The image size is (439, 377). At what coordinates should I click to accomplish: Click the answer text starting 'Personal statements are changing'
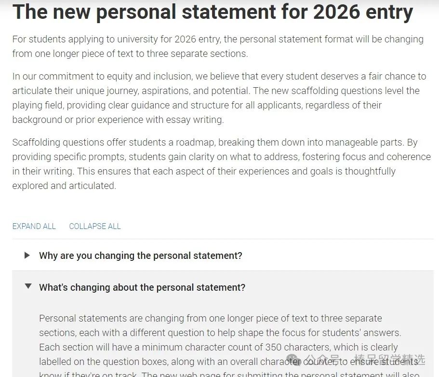click(229, 347)
